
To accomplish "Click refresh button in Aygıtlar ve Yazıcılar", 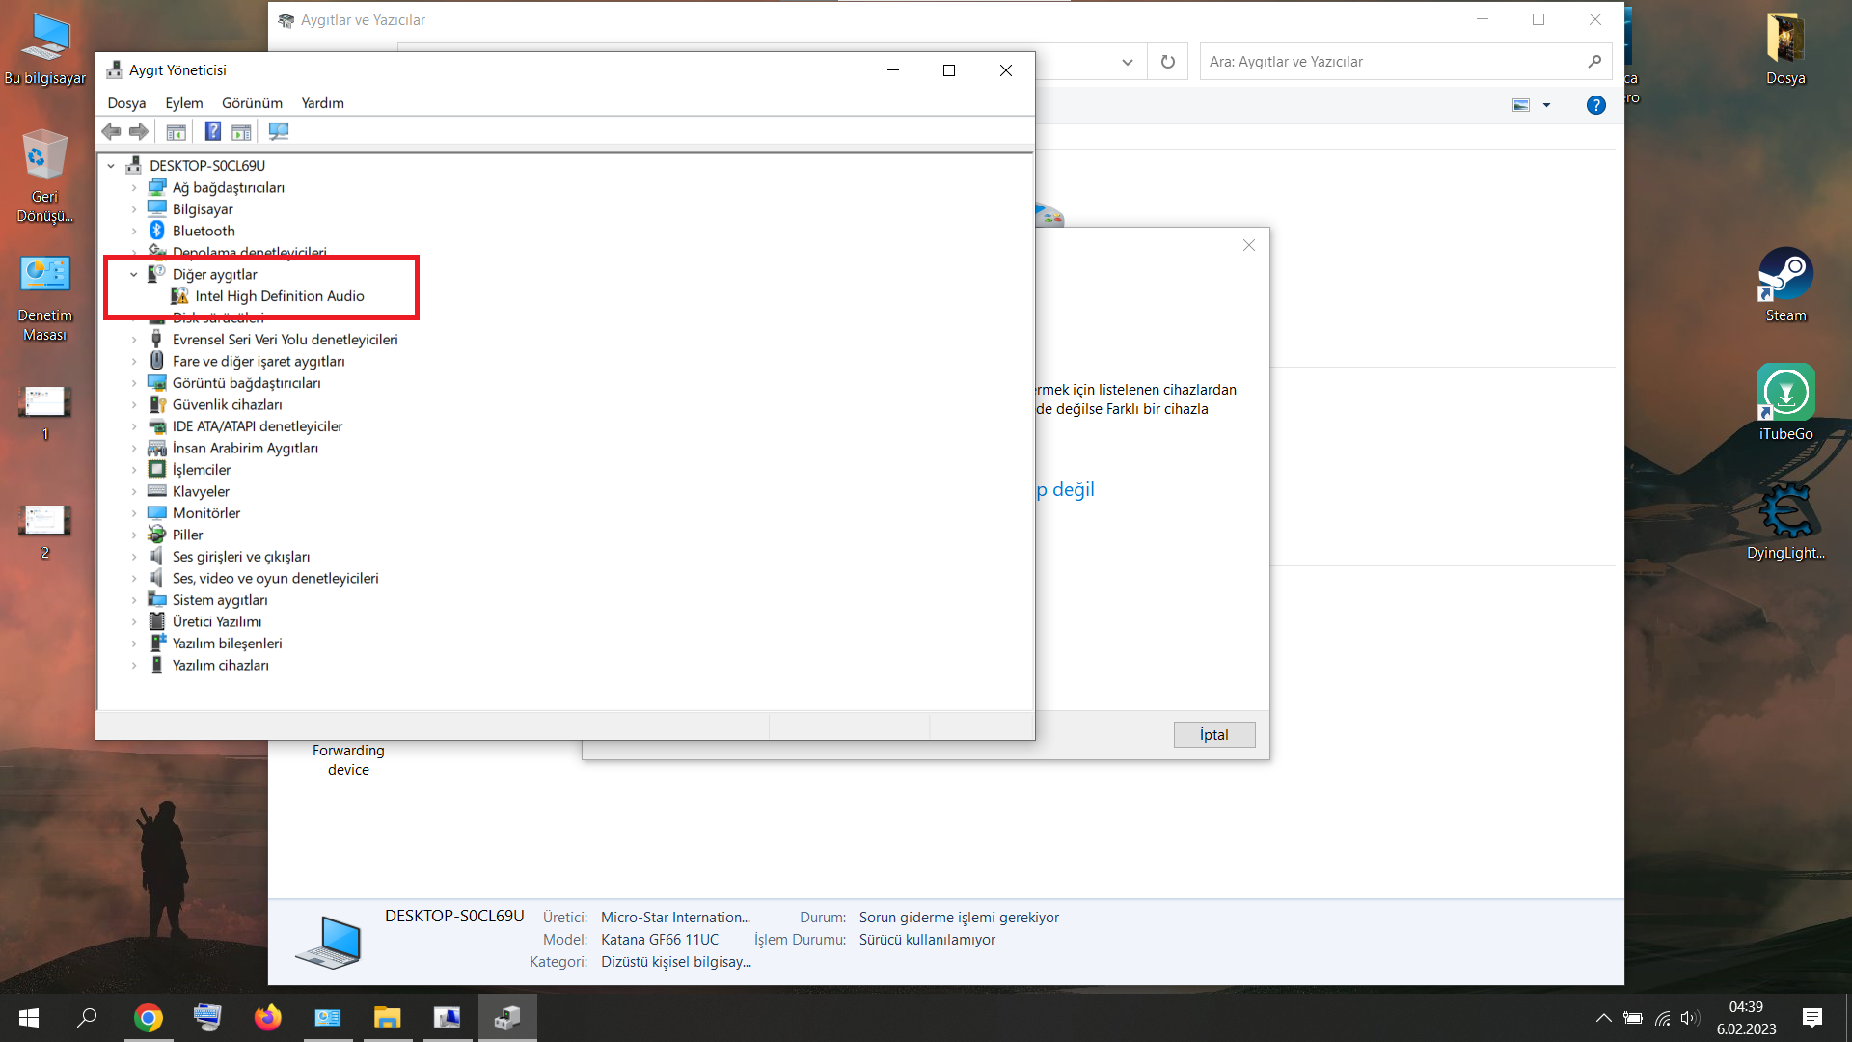I will coord(1168,62).
